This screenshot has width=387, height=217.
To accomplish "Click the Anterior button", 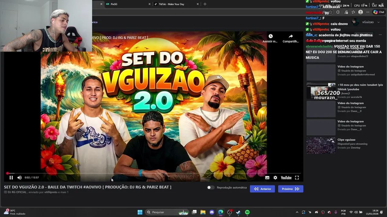I will (x=262, y=189).
